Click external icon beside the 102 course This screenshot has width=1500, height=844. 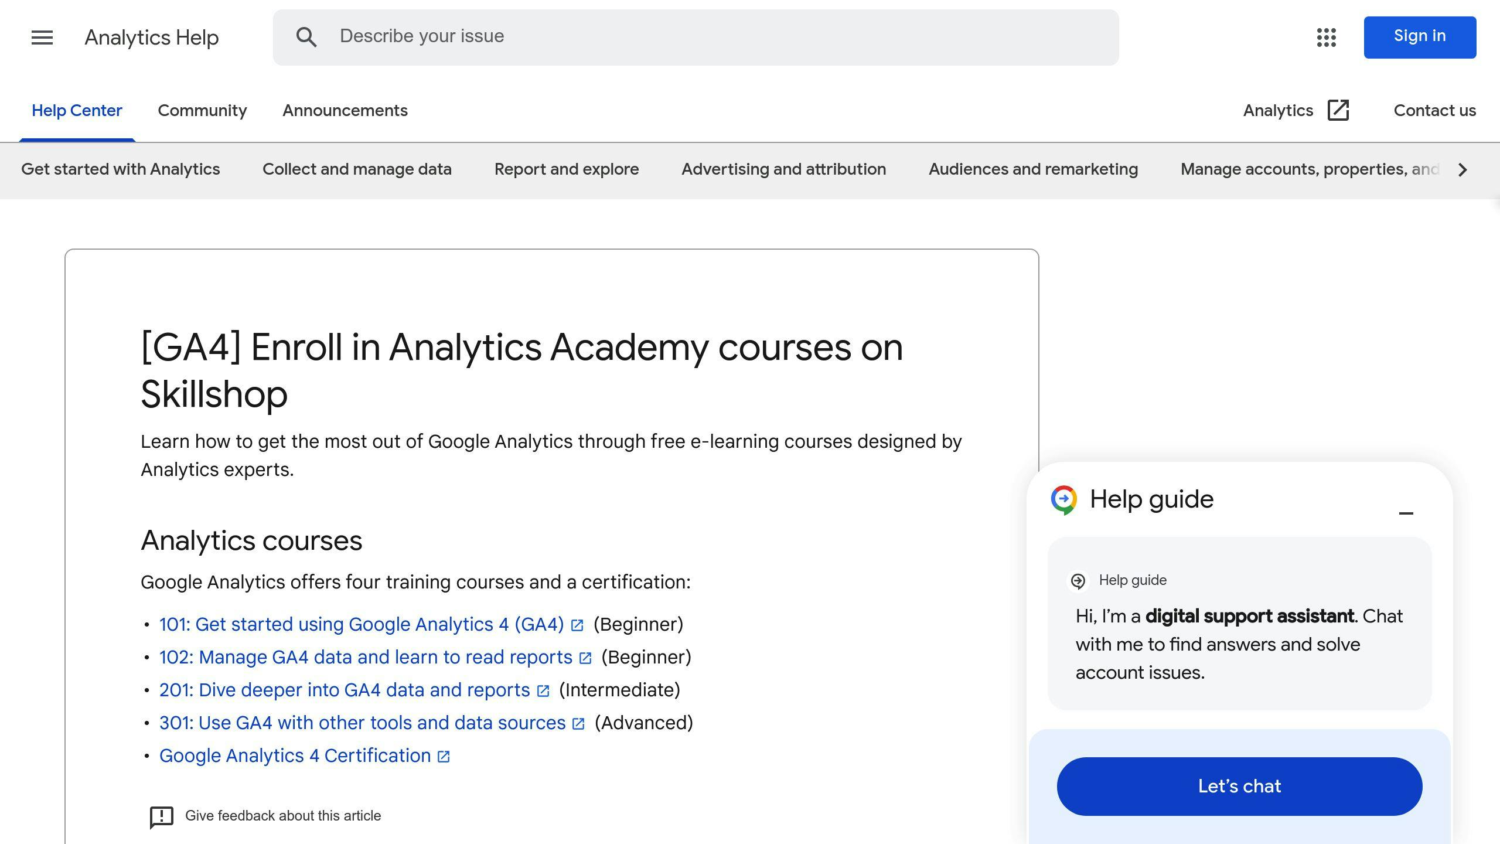[x=585, y=658]
